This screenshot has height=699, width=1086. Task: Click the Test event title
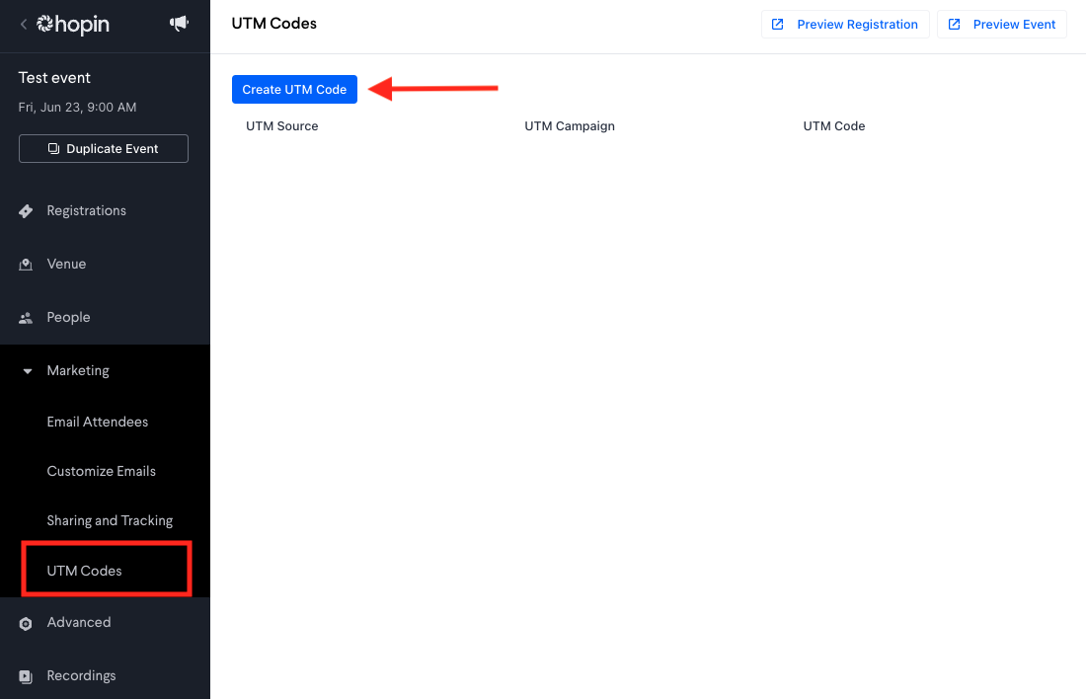pyautogui.click(x=54, y=78)
